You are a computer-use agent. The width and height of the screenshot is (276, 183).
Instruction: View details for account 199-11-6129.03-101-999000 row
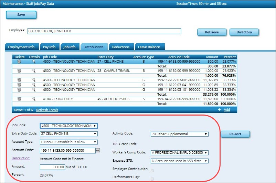[34, 89]
